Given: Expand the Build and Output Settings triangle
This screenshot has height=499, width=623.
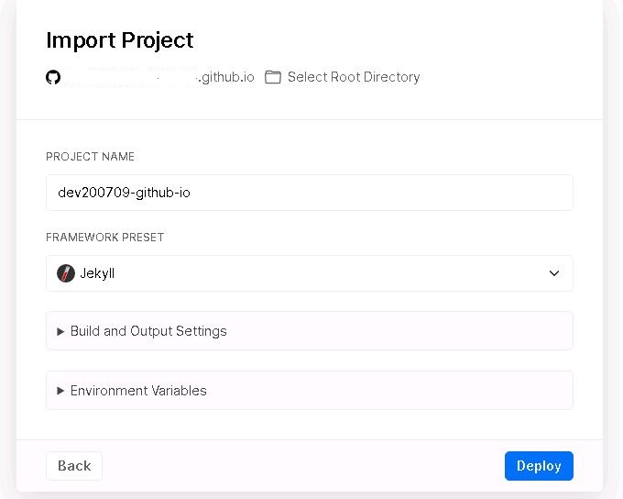Looking at the screenshot, I should coord(60,331).
